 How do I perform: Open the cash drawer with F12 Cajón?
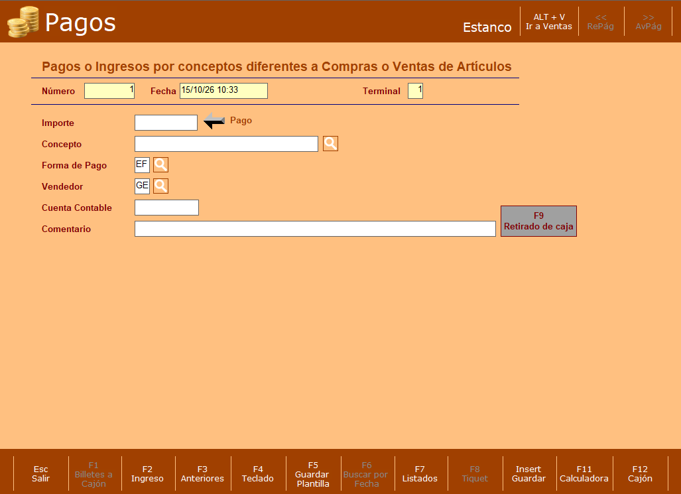[x=640, y=473]
